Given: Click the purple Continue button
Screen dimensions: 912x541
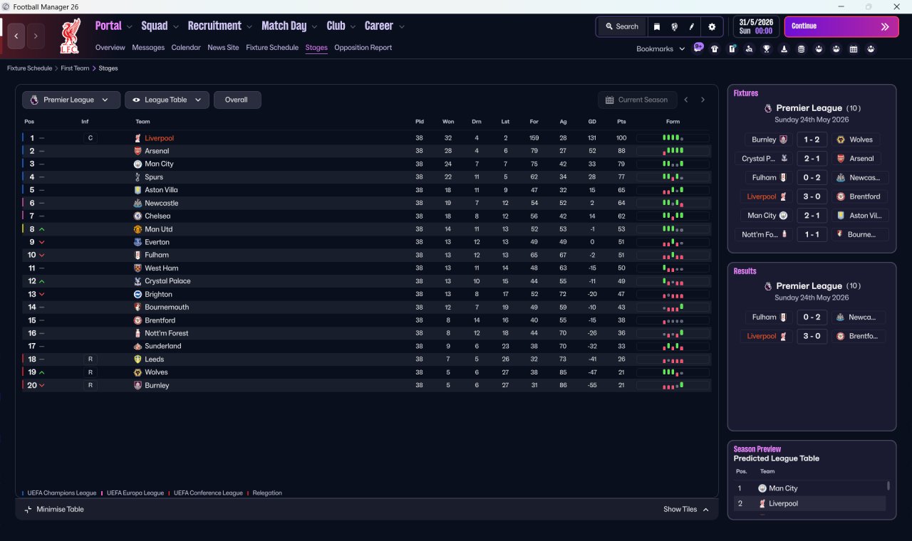Looking at the screenshot, I should (841, 27).
